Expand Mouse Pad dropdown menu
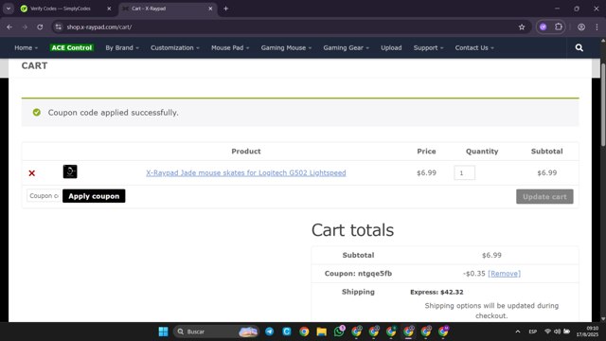Viewport: 606px width, 341px height. tap(230, 47)
